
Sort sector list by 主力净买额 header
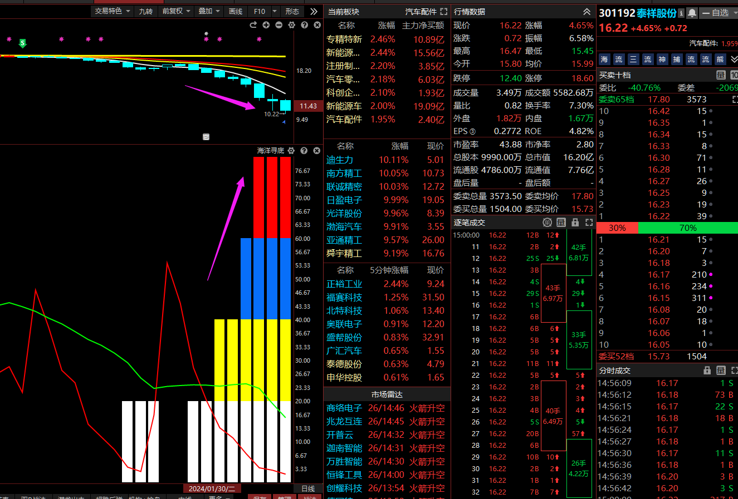point(423,26)
